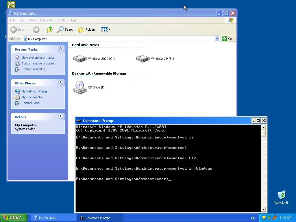
Task: Click the security shield tray icon
Action: (x=264, y=218)
